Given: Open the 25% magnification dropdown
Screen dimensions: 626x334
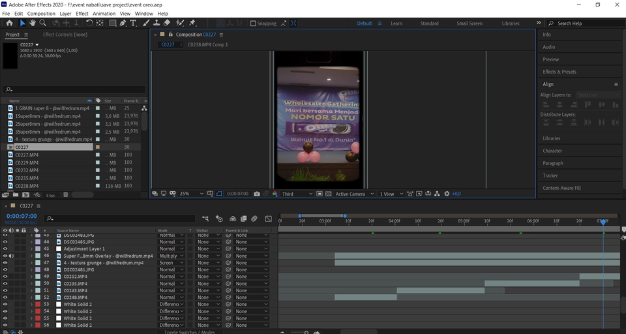Looking at the screenshot, I should tap(191, 194).
